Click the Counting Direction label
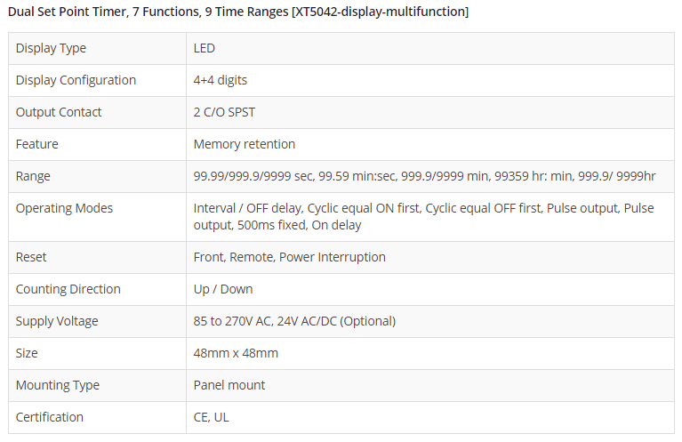 [68, 289]
